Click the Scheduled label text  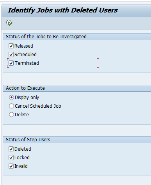click(25, 55)
